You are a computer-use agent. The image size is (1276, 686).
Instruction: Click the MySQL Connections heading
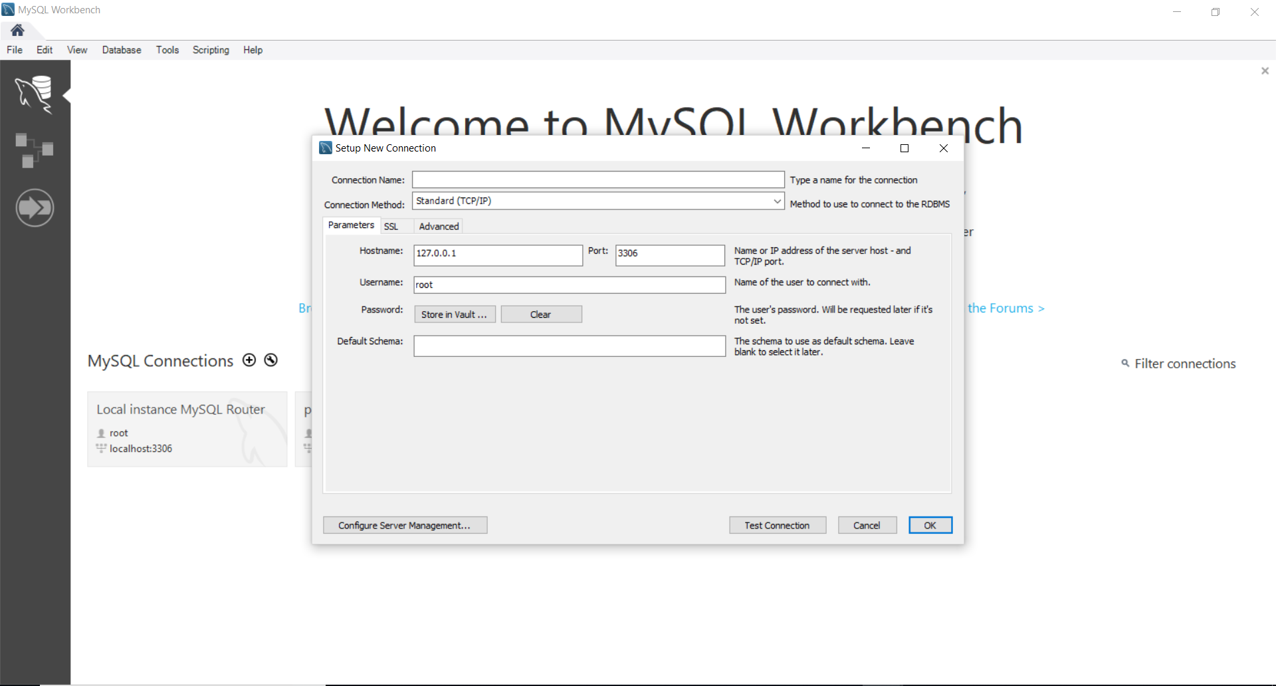coord(160,361)
